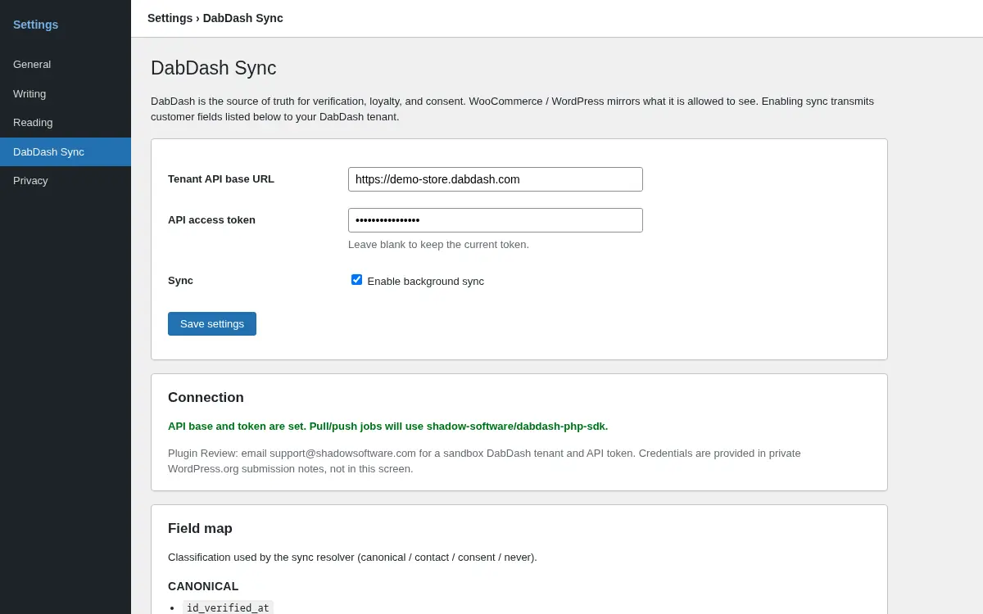
Task: Click the Plugin Review support note
Action: pyautogui.click(x=484, y=461)
